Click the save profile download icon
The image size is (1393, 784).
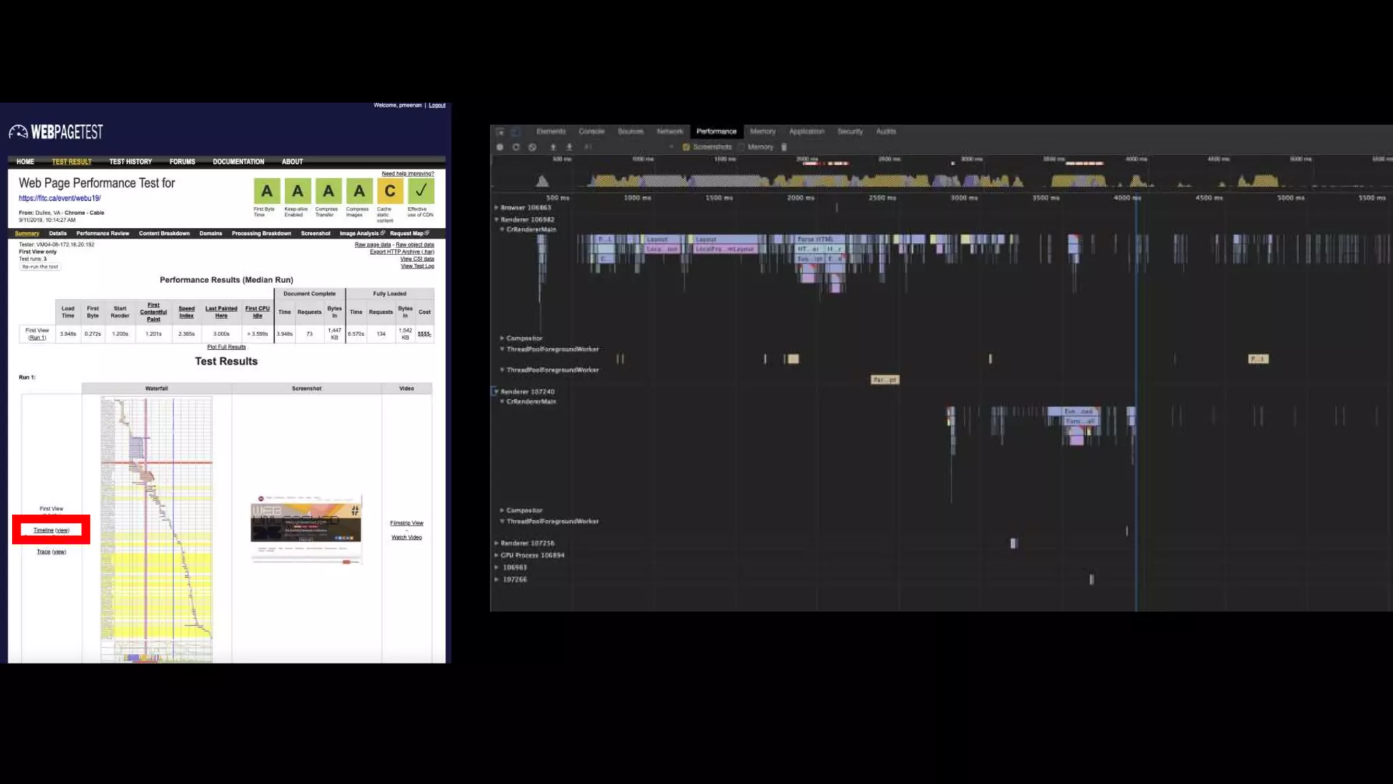(x=569, y=147)
